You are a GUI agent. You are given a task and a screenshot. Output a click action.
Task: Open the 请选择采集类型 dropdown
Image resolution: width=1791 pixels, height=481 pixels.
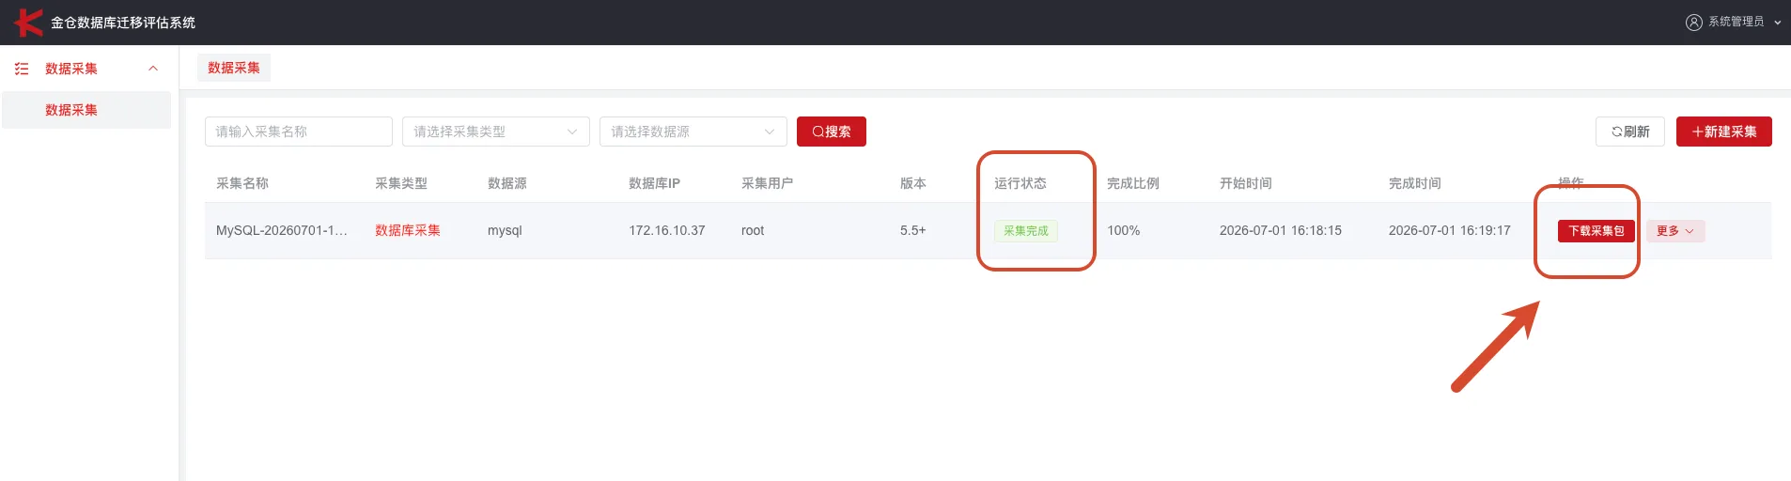click(x=496, y=132)
